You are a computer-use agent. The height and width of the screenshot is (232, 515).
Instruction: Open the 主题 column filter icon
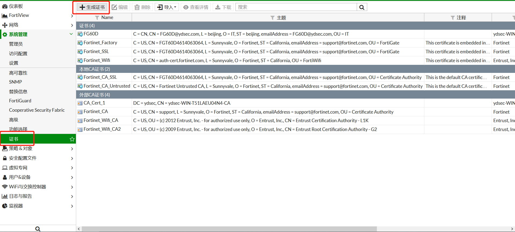click(273, 18)
